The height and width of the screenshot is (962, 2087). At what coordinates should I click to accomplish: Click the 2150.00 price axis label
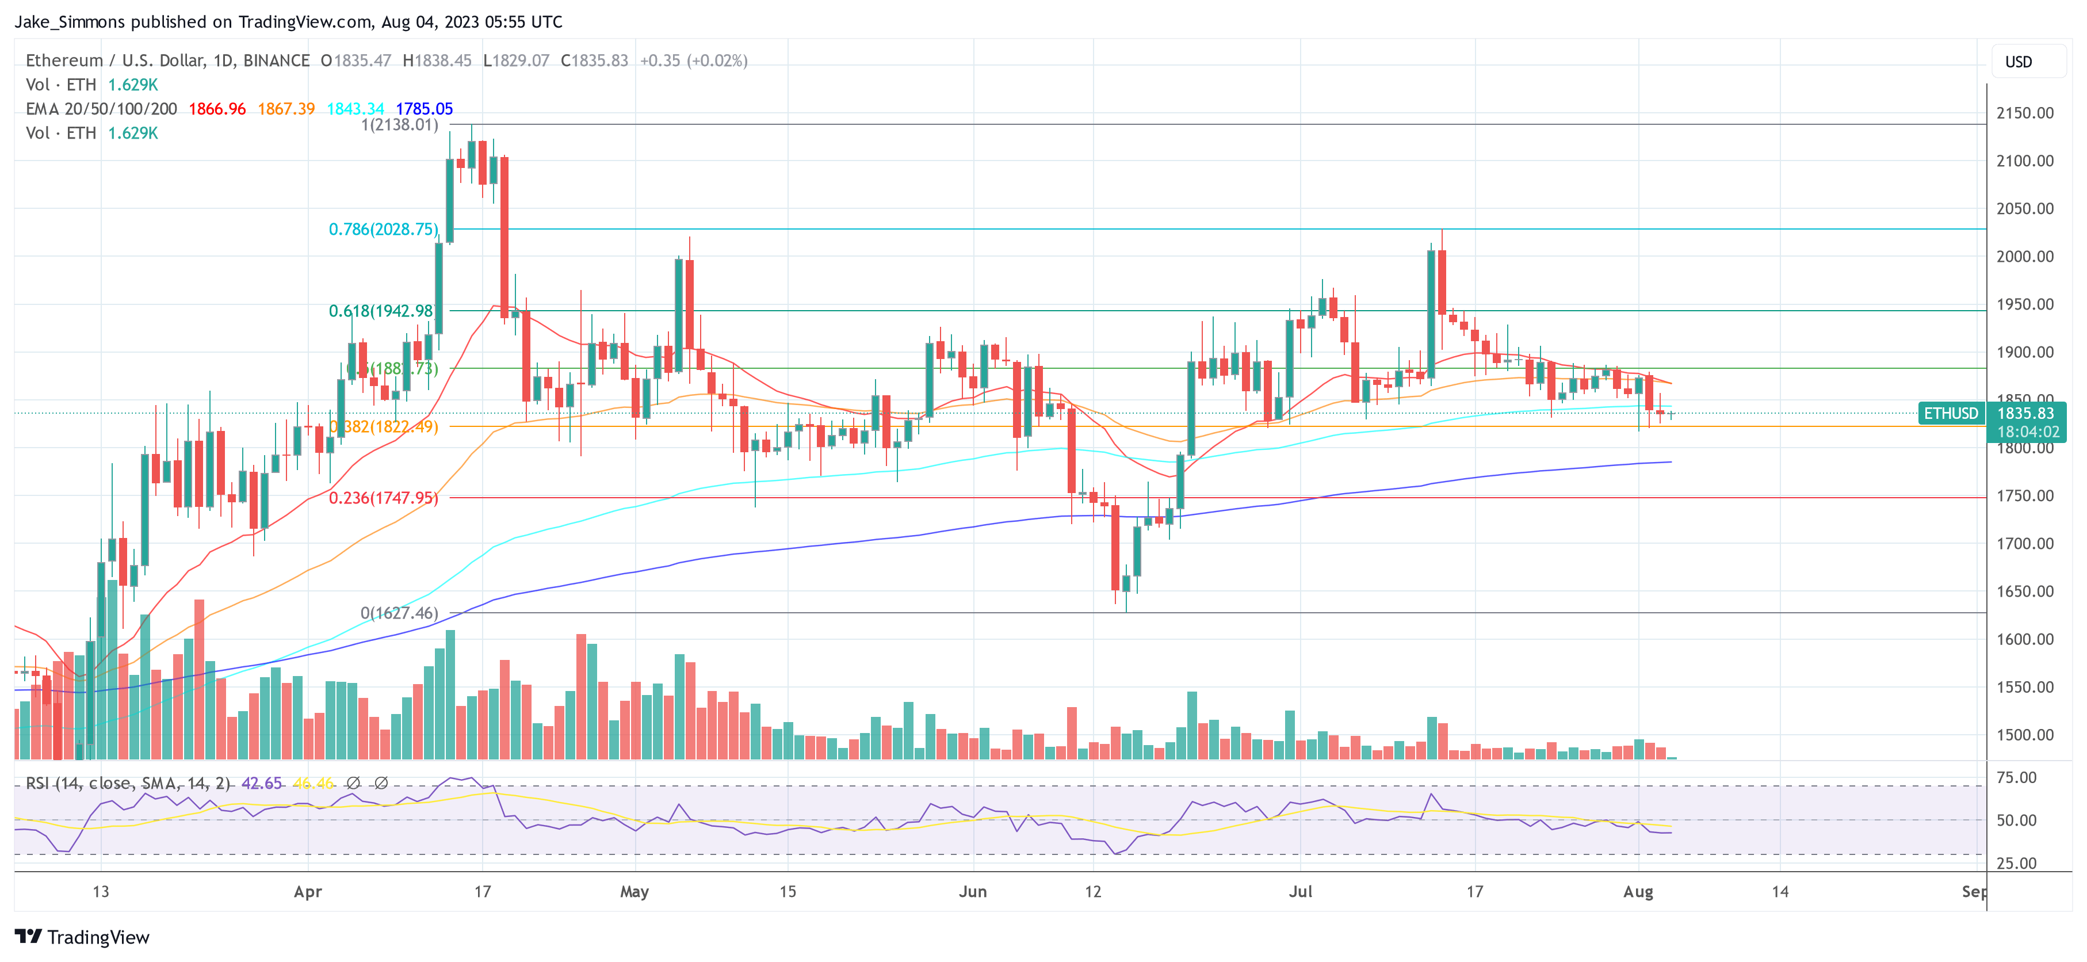pos(2025,113)
